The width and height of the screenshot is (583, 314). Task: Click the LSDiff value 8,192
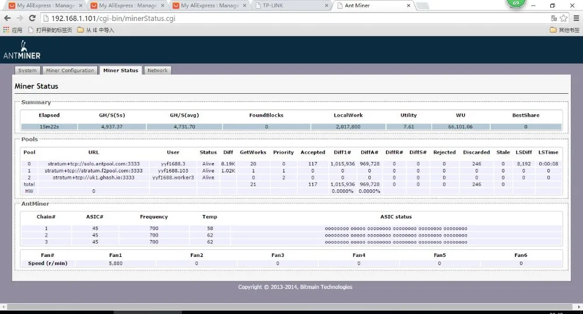524,164
